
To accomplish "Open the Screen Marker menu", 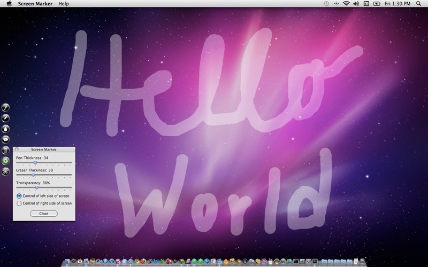I will 35,4.
